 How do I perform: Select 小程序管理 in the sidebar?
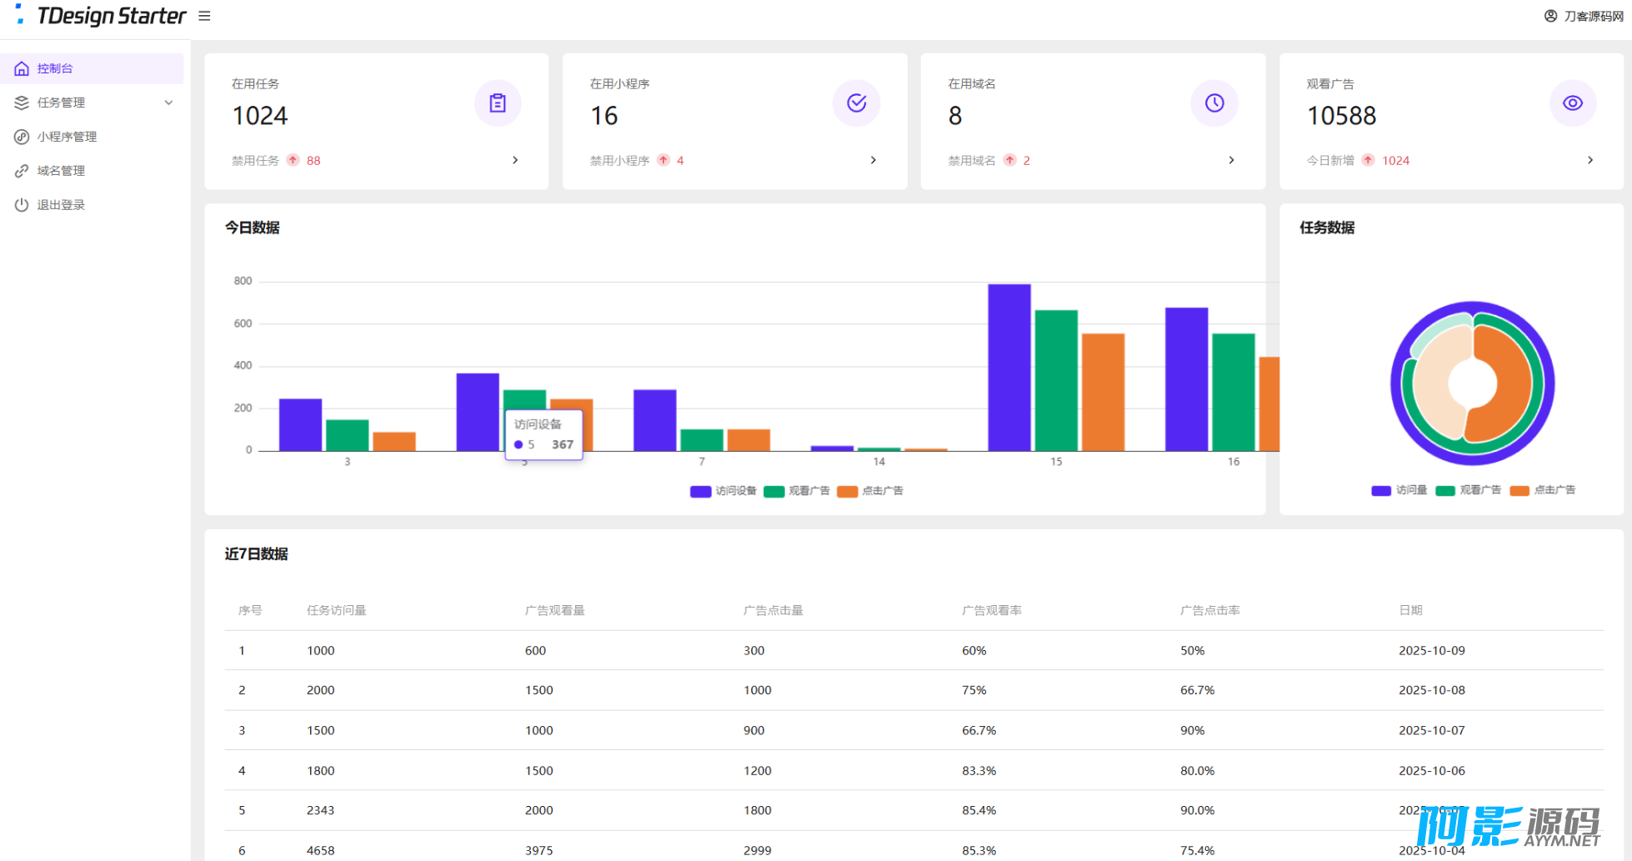point(67,137)
